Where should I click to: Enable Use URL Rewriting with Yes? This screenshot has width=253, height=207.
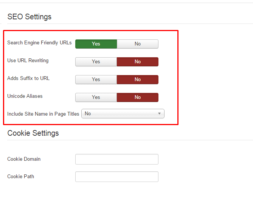[x=96, y=62]
